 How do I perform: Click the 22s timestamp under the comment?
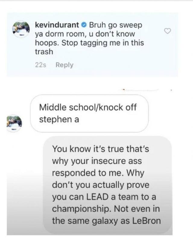(x=40, y=65)
